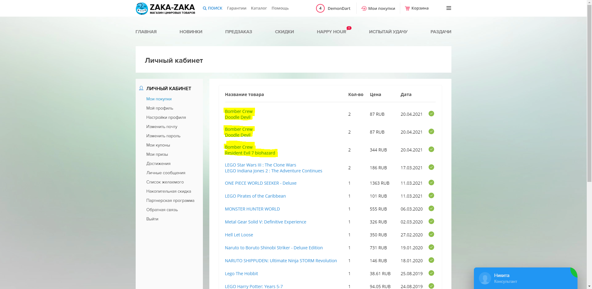Go to the ГЛАВНАЯ tab

pyautogui.click(x=146, y=32)
